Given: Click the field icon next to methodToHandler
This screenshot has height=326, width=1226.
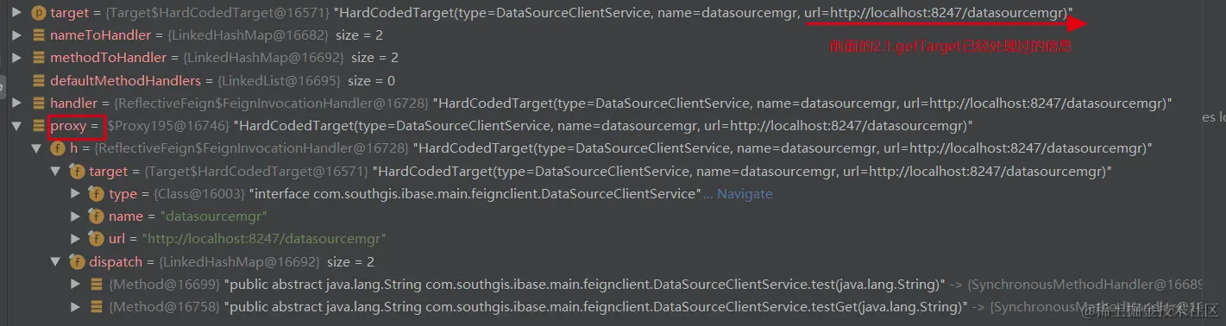Looking at the screenshot, I should [39, 58].
